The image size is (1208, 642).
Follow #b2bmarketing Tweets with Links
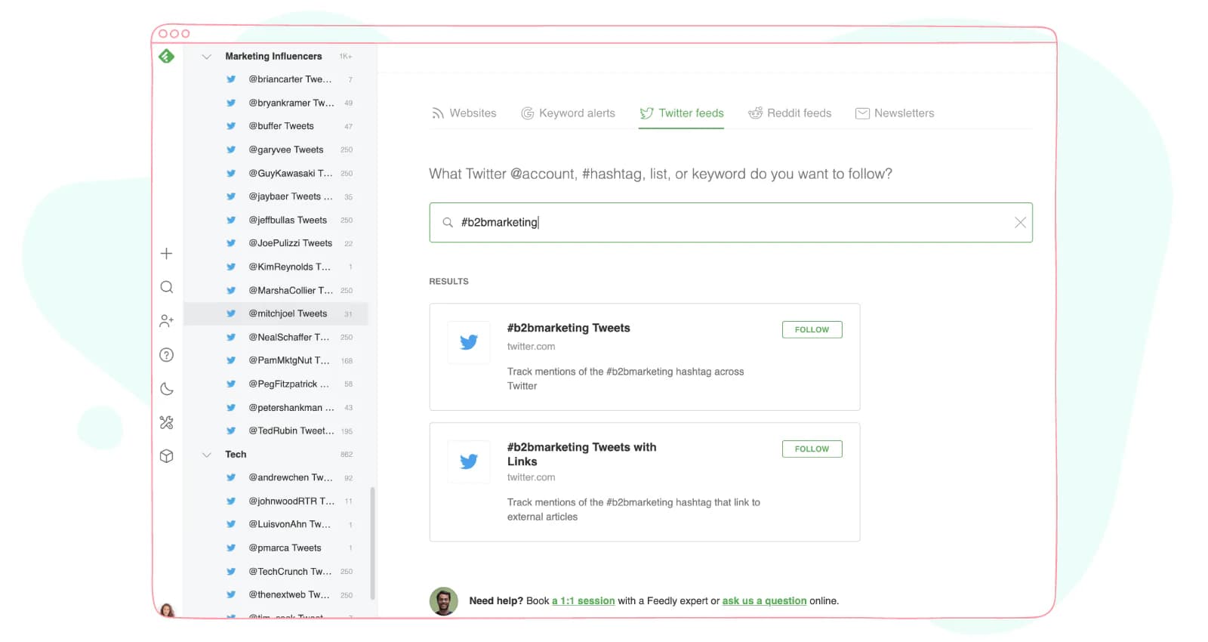pos(812,449)
